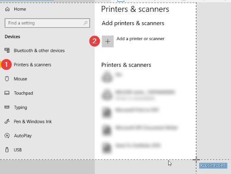
Task: Focus the Find a setting search box
Action: point(47,23)
